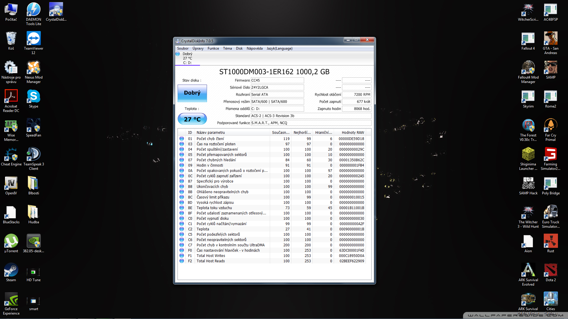568x319 pixels.
Task: Click the 27 °C temperature button
Action: click(x=192, y=119)
